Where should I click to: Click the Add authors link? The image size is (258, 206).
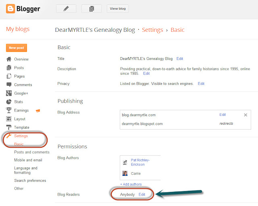131,184
